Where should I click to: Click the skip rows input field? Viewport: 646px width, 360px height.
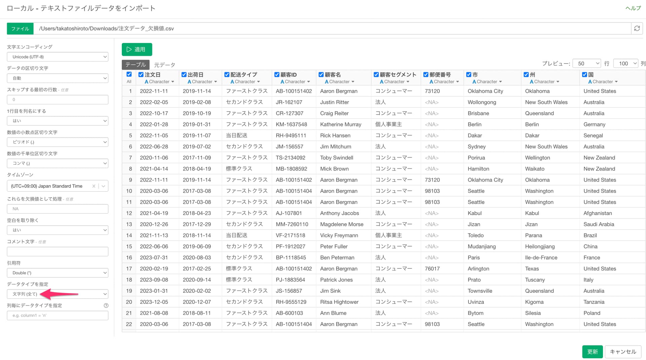[x=58, y=99]
